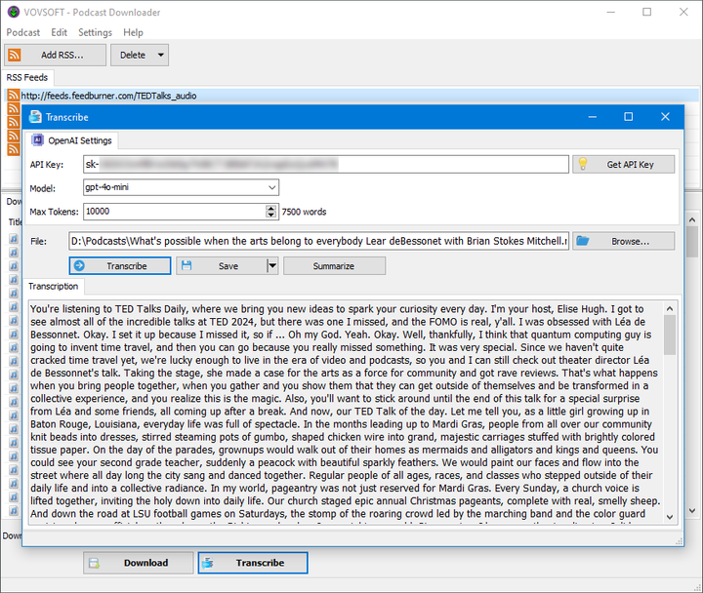Click the orange RSS icon on Add RSS
The image size is (703, 593).
[x=15, y=55]
